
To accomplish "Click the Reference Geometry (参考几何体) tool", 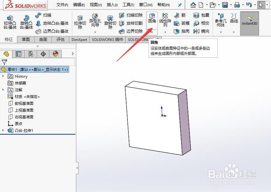I will point(221,20).
